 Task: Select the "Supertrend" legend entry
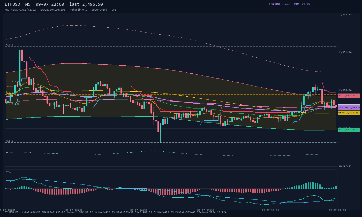[x=99, y=10]
